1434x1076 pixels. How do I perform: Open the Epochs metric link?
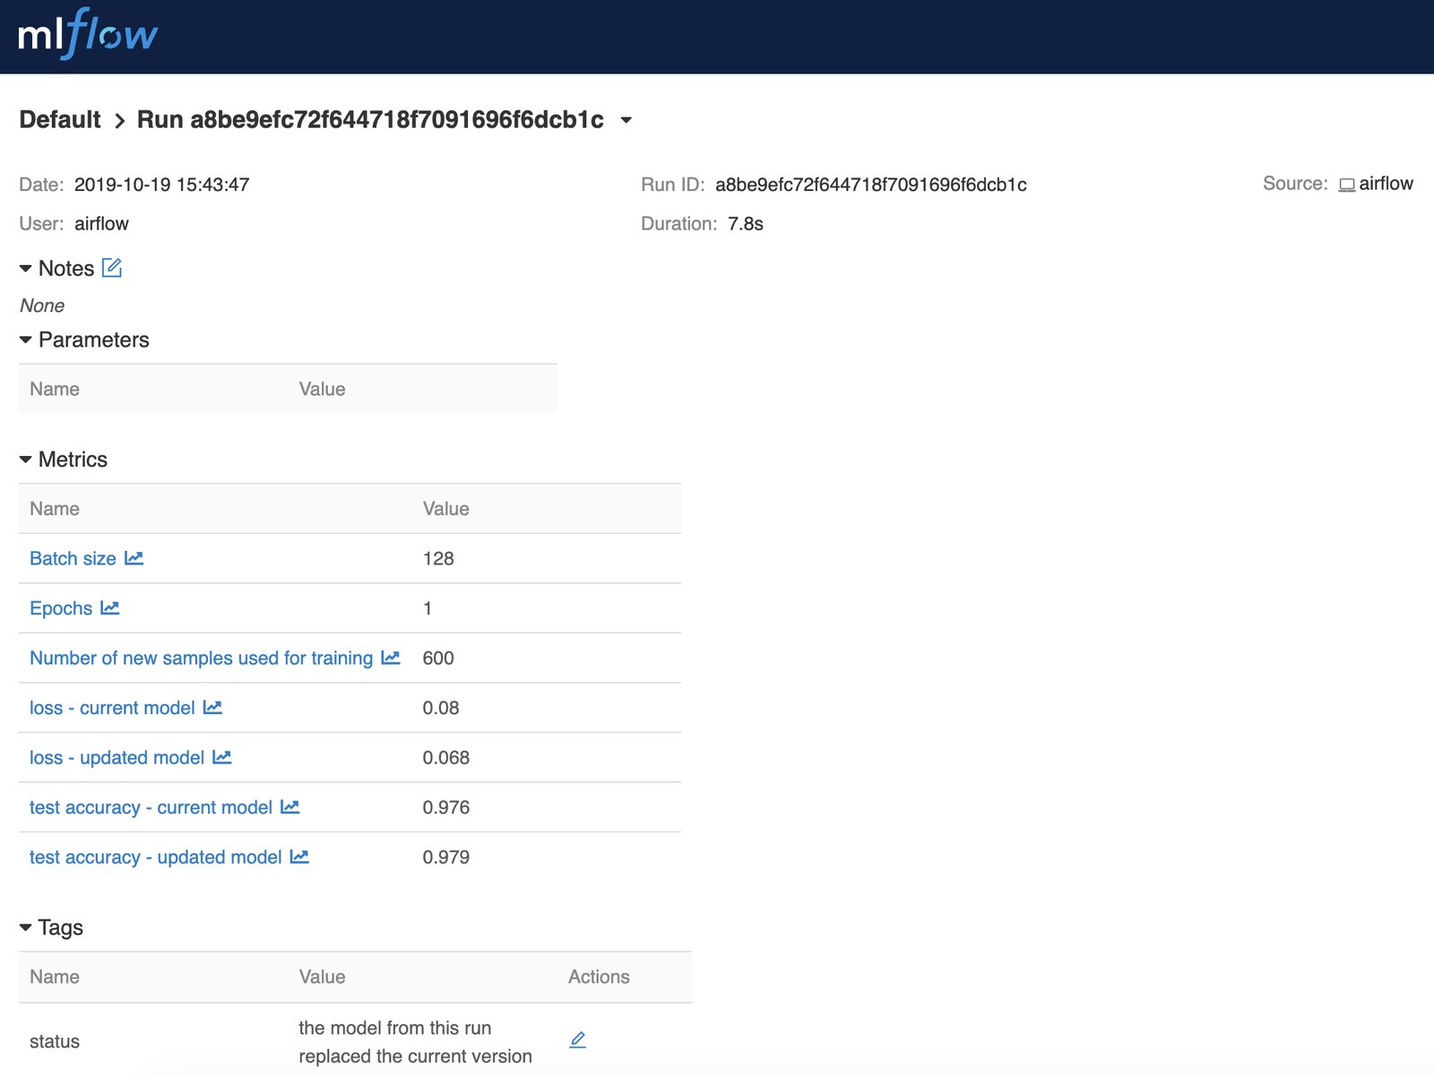pyautogui.click(x=61, y=608)
